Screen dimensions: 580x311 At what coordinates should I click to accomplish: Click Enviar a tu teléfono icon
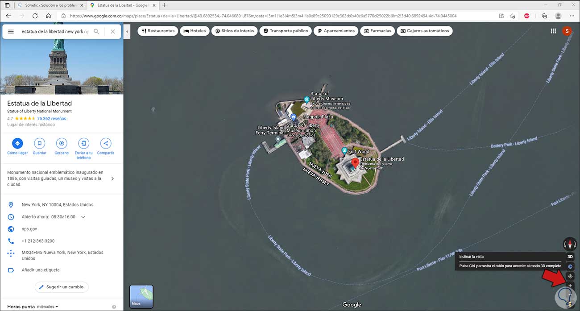pos(83,143)
